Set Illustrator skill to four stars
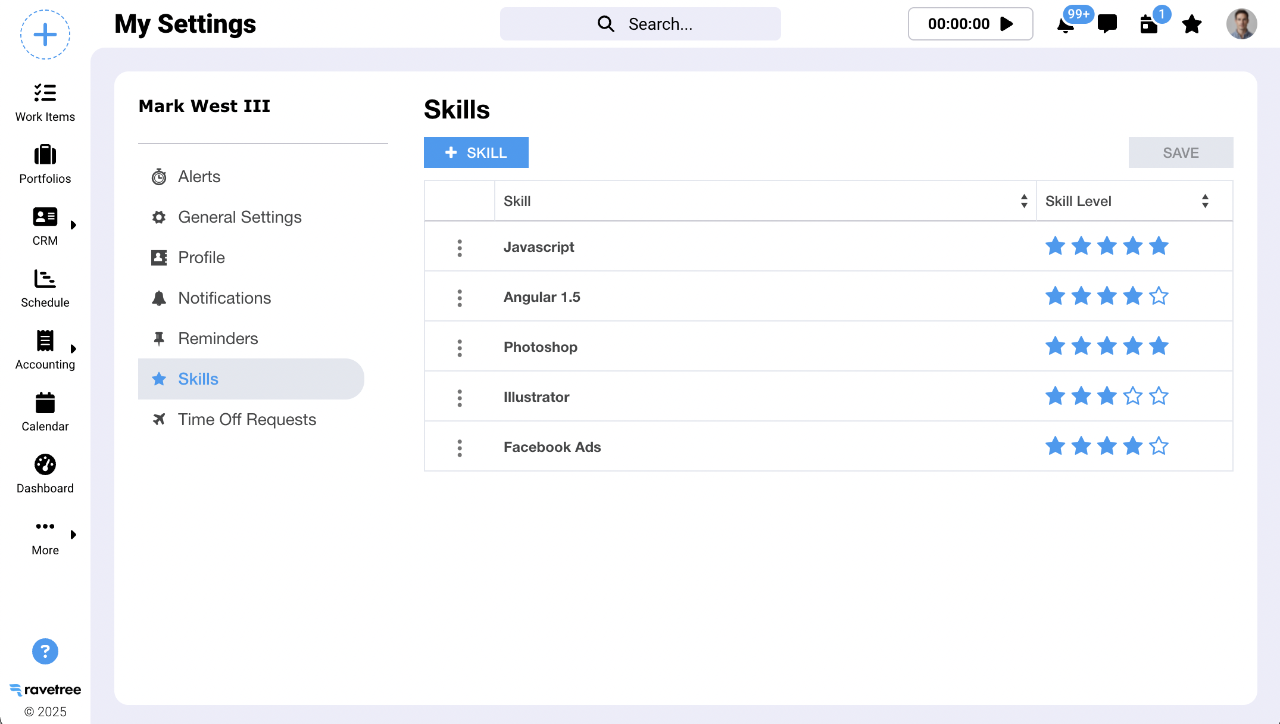Image resolution: width=1280 pixels, height=724 pixels. (x=1132, y=396)
